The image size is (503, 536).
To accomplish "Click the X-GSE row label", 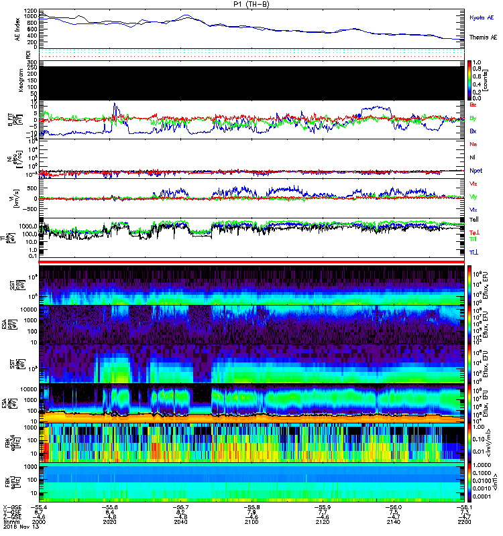I will coord(12,507).
